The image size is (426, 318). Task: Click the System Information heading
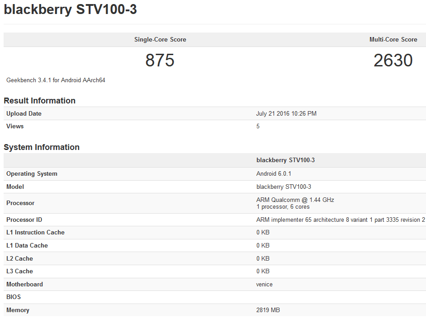click(x=42, y=147)
